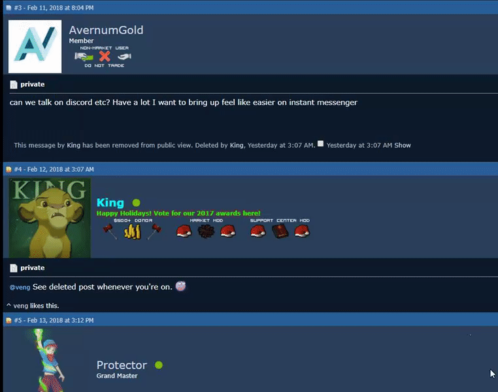Open the Protector username profile
The width and height of the screenshot is (498, 392).
[x=122, y=365]
